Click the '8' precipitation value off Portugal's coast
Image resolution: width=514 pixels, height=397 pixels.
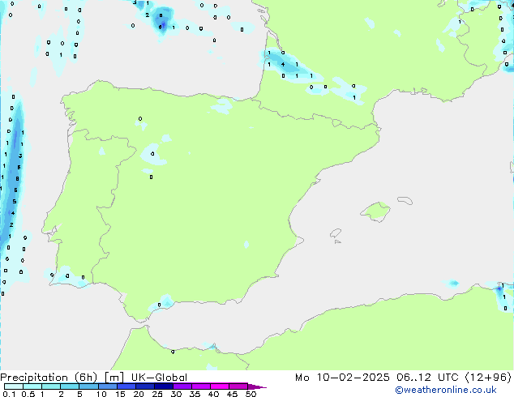(17, 179)
